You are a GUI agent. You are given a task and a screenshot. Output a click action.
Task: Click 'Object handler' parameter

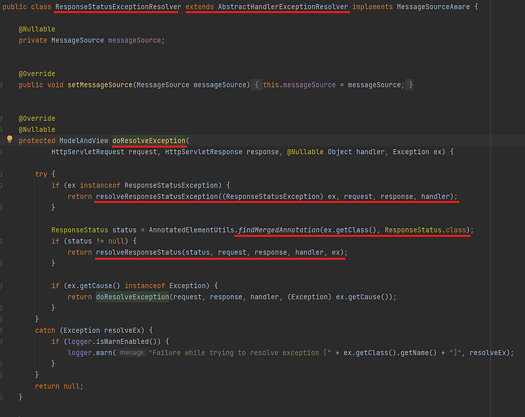(x=356, y=152)
